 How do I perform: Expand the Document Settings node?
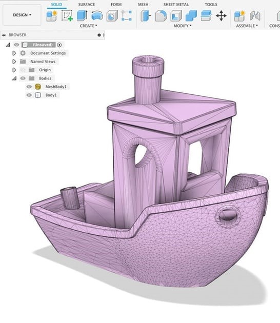[14, 53]
